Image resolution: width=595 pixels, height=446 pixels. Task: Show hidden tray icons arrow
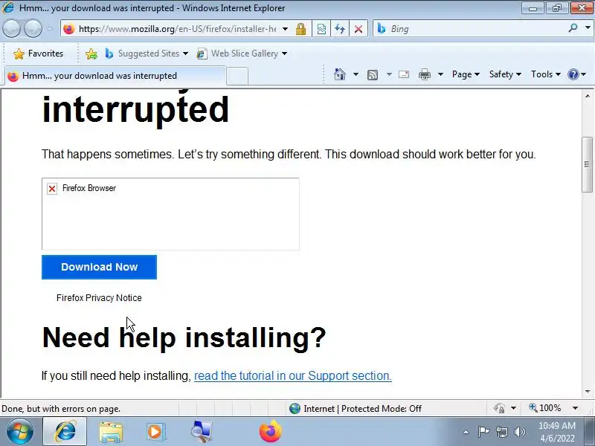(466, 432)
